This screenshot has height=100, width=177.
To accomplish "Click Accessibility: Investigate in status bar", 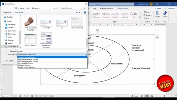I will [x=45, y=96].
